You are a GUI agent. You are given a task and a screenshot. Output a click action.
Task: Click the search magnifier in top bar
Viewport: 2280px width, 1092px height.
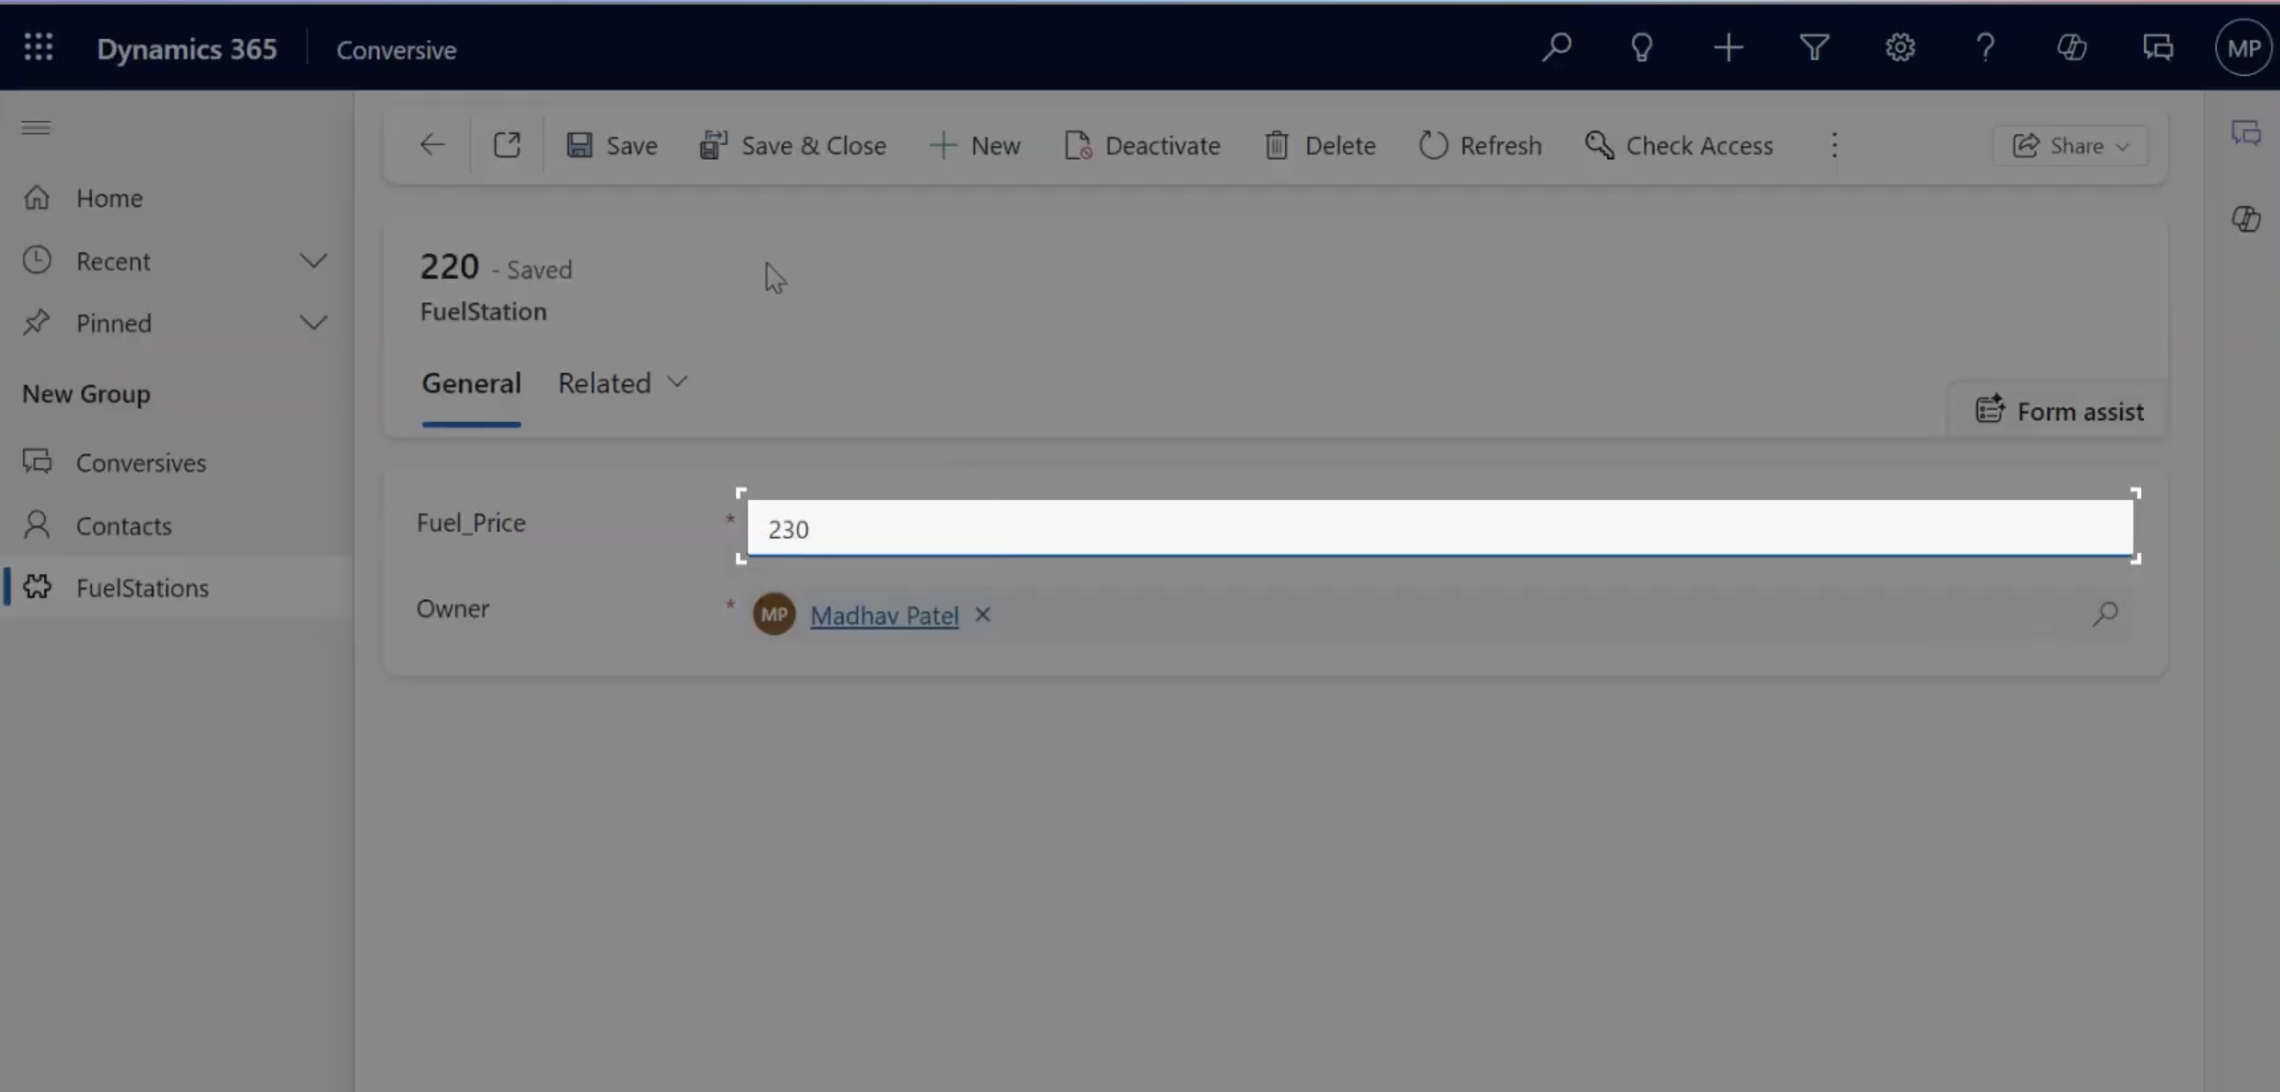[x=1556, y=48]
